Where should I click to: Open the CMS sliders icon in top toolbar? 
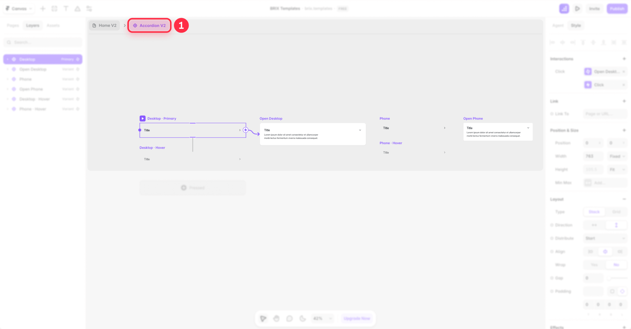tap(89, 9)
